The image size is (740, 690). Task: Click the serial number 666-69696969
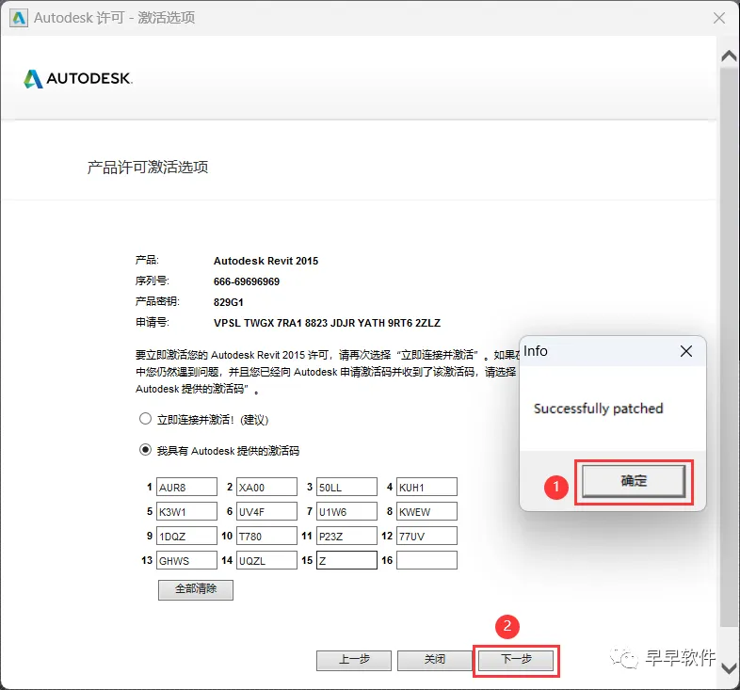tap(247, 281)
